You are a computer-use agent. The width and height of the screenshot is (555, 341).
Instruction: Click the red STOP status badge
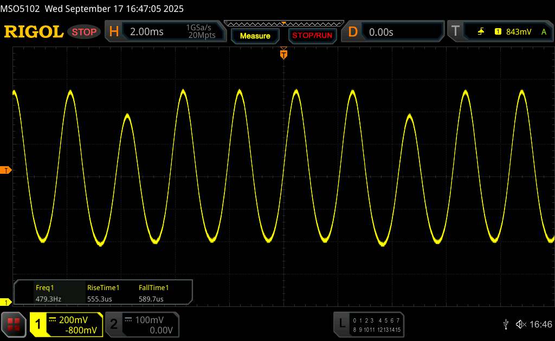tap(85, 32)
